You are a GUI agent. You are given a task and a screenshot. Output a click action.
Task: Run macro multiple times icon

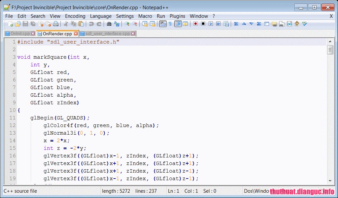click(x=219, y=24)
